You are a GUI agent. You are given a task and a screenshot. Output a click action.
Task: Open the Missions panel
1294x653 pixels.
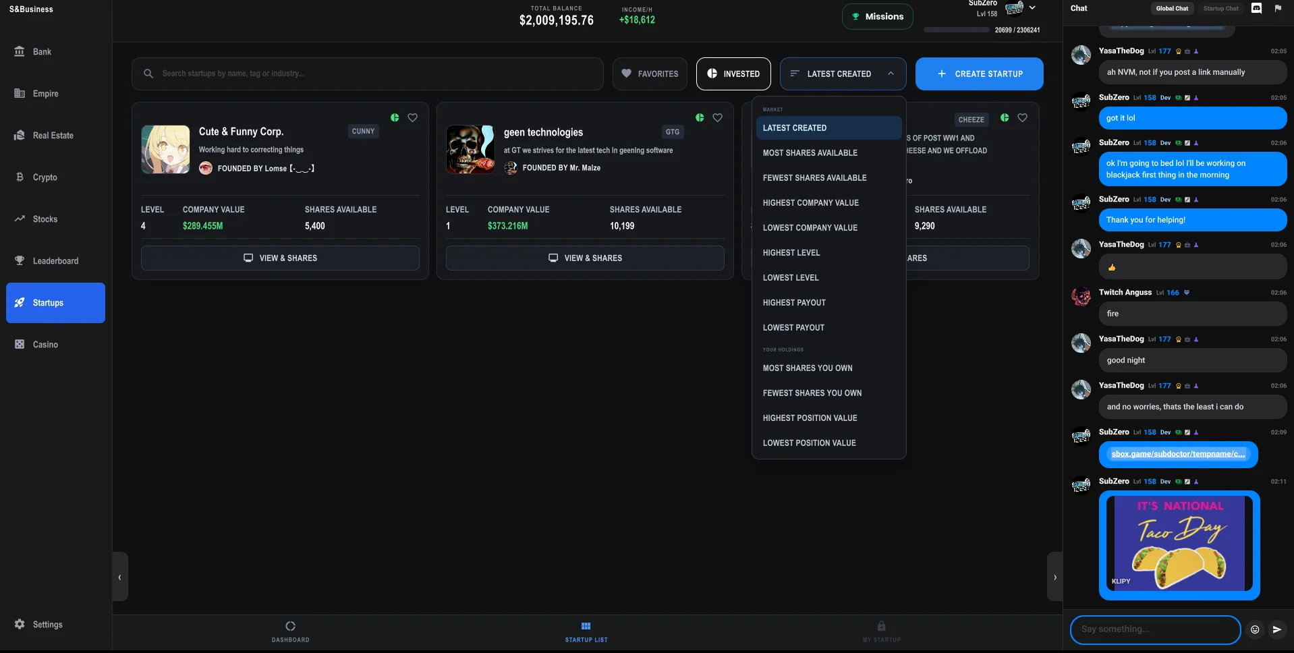coord(877,16)
